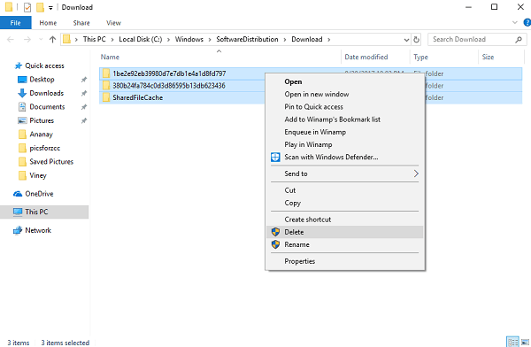Select folder 380b24fa784c0d3d86595b13db623436
This screenshot has height=347, width=531.
[169, 85]
